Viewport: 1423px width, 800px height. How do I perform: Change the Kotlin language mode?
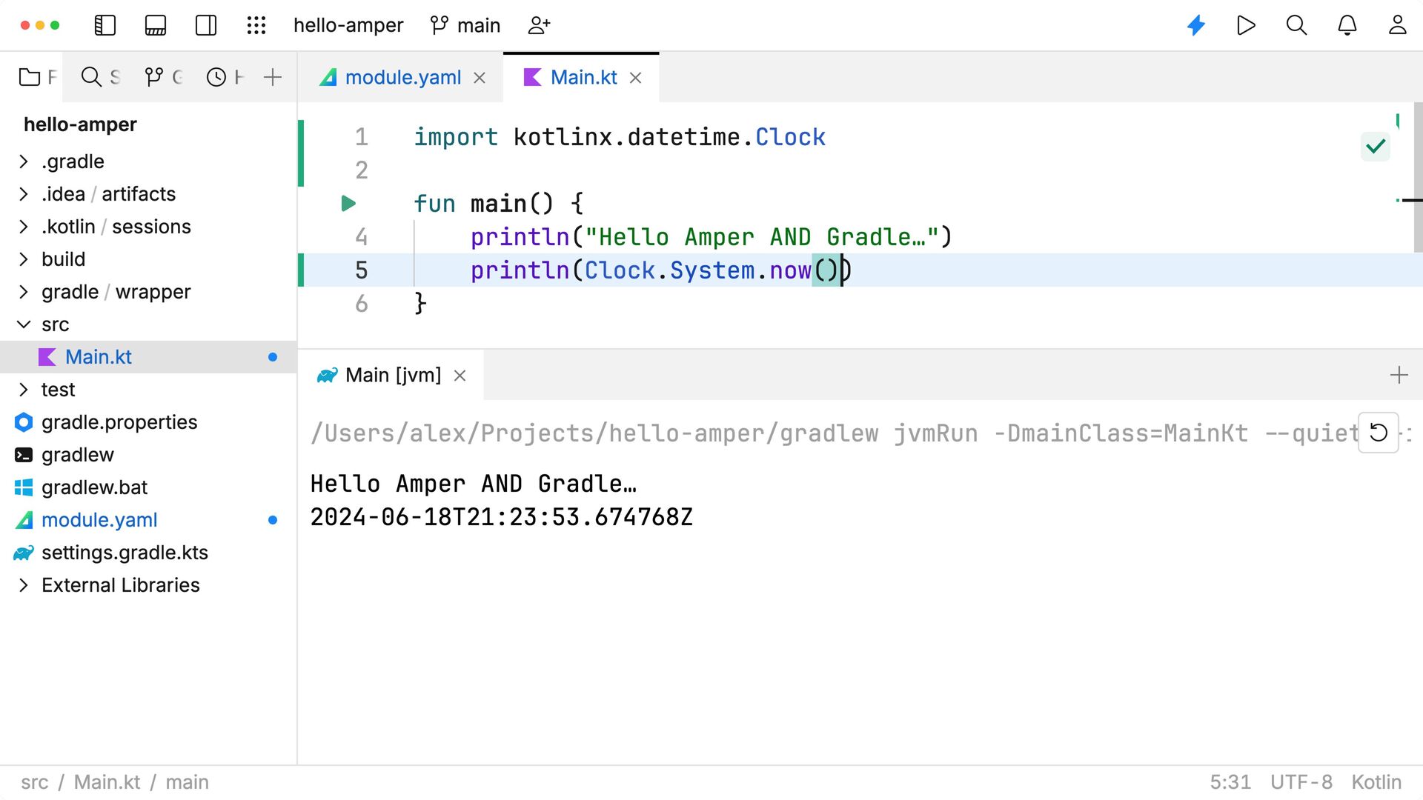1376,782
